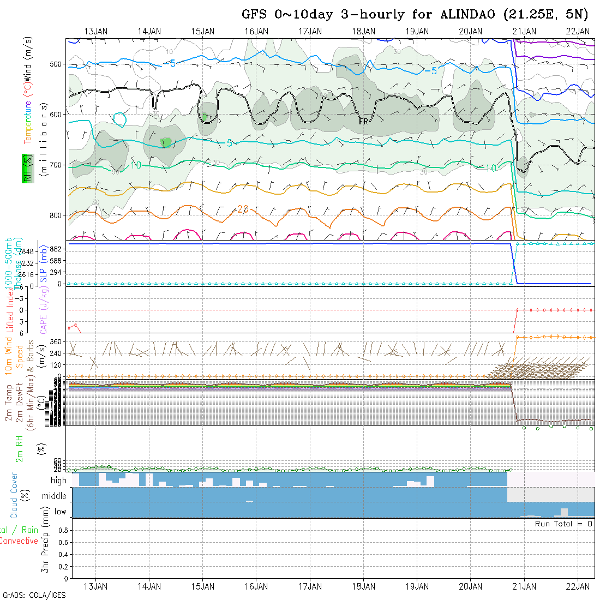This screenshot has width=600, height=600.
Task: Click the bright green RH patch near 14JAN
Action: [x=166, y=142]
